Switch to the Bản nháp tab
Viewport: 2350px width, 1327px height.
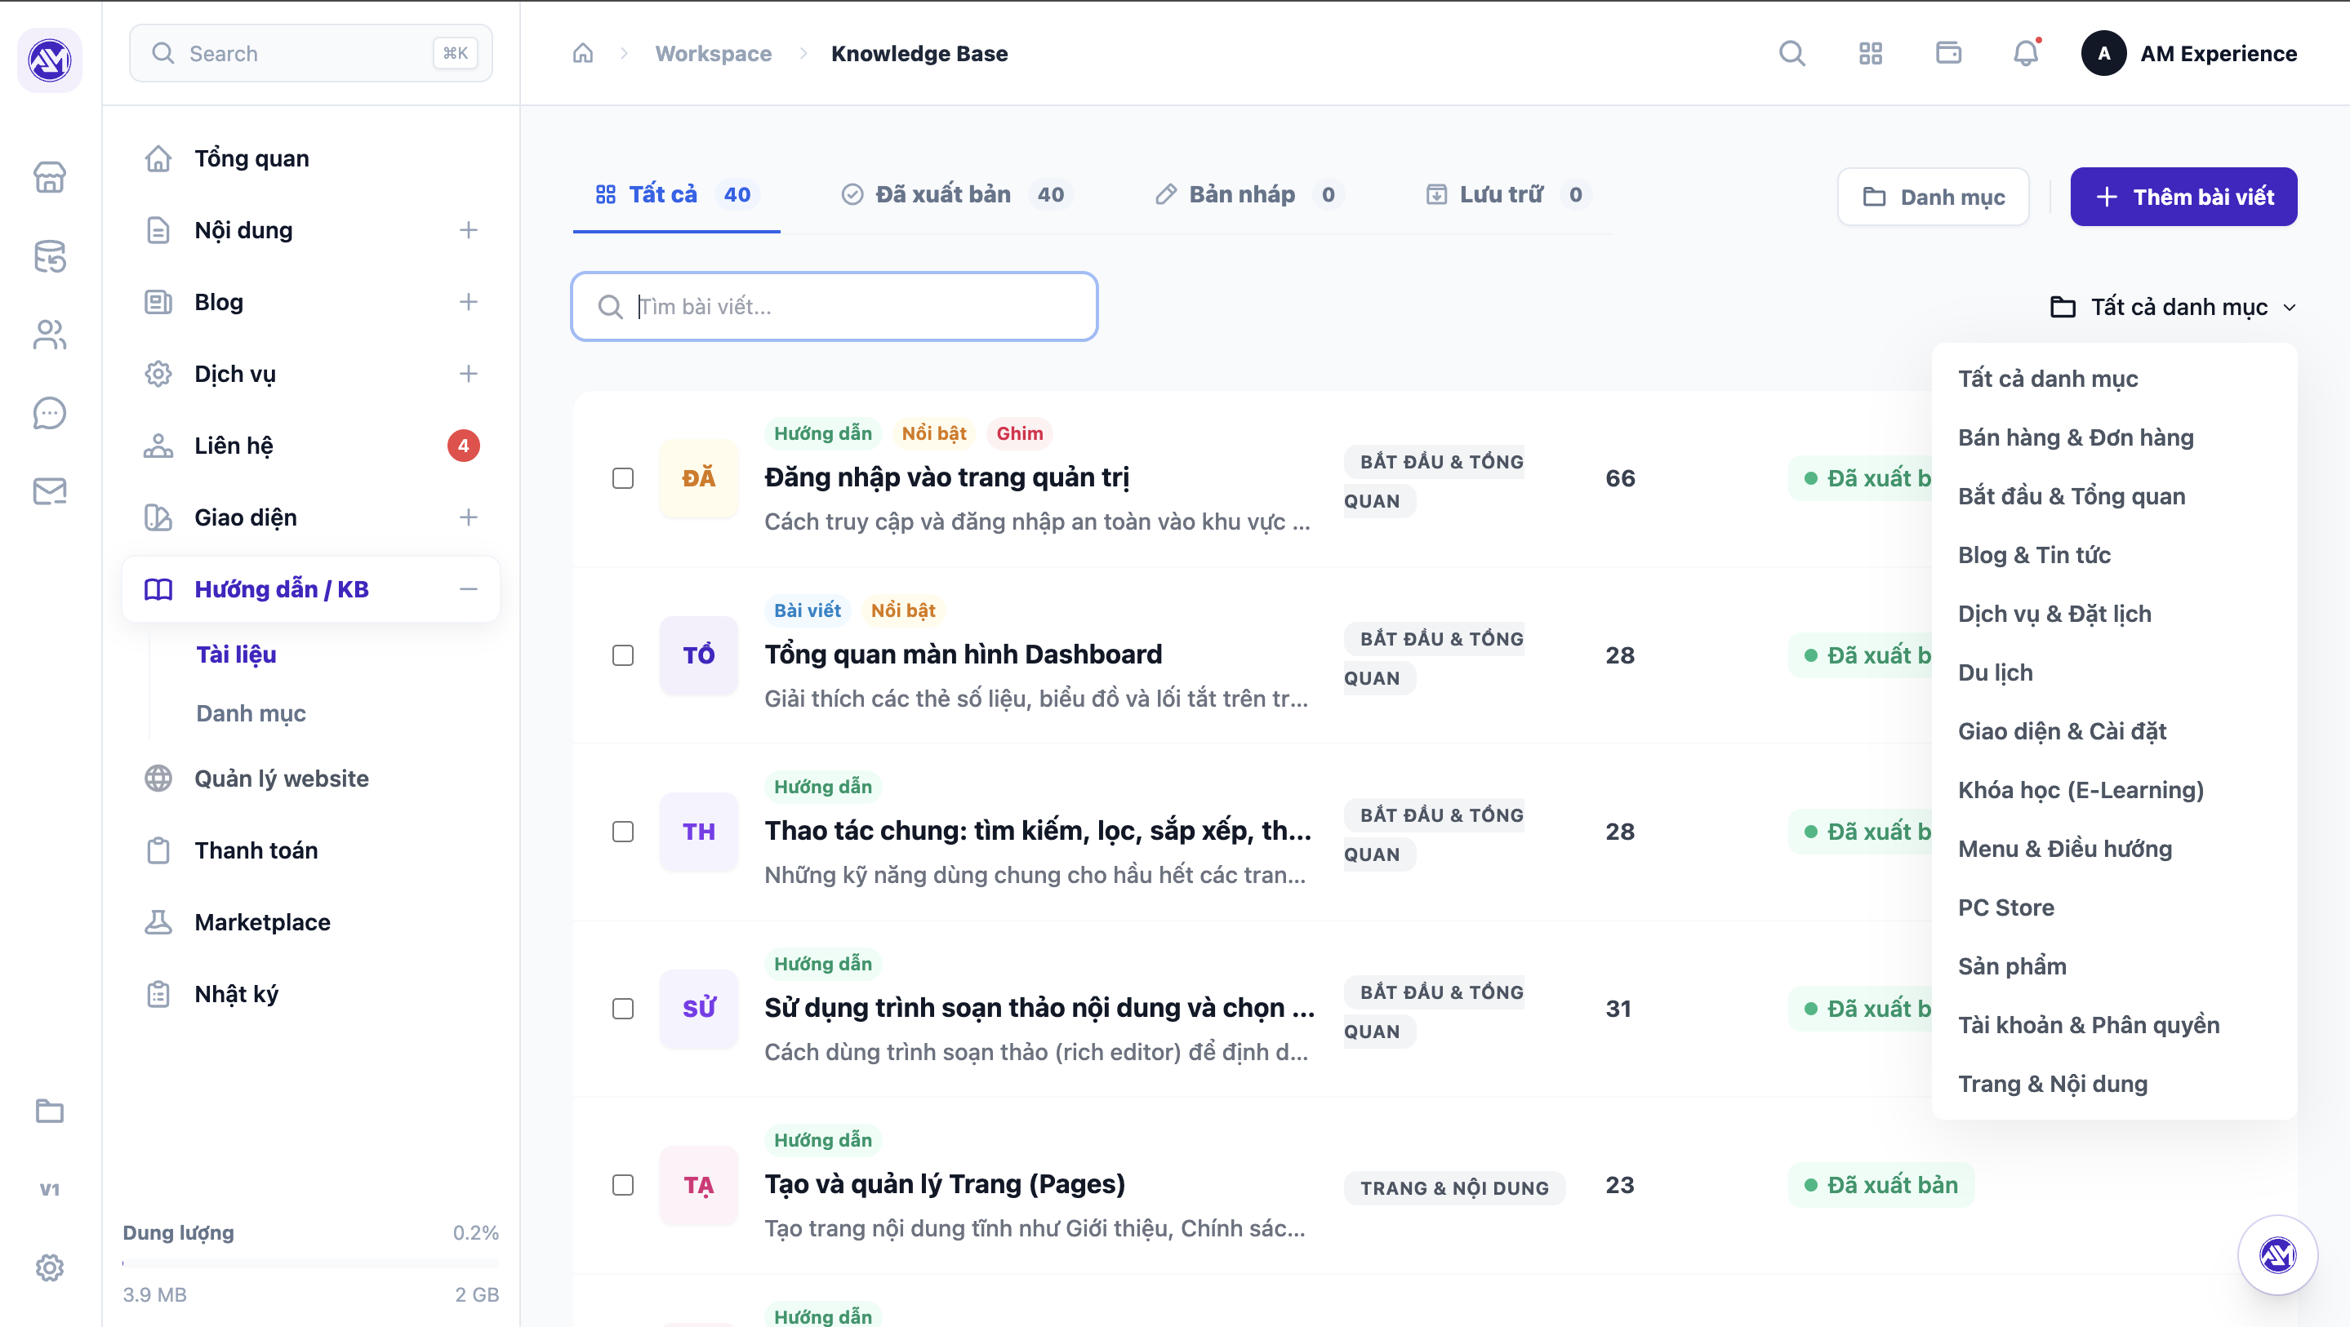(x=1248, y=194)
